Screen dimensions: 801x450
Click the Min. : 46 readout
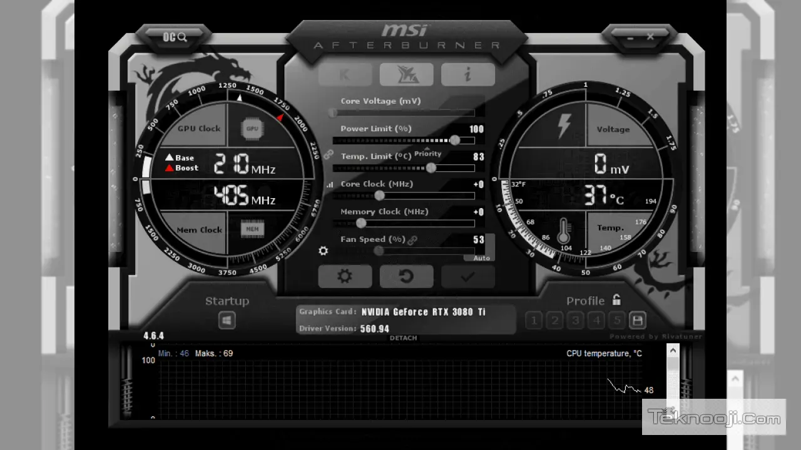173,354
